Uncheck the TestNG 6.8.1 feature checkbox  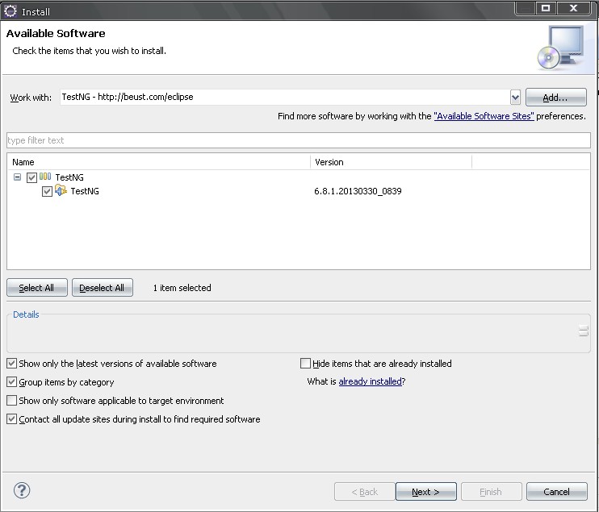click(x=47, y=191)
